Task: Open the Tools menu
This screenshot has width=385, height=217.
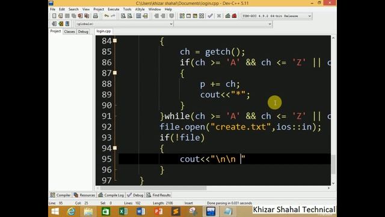Action: click(127, 10)
